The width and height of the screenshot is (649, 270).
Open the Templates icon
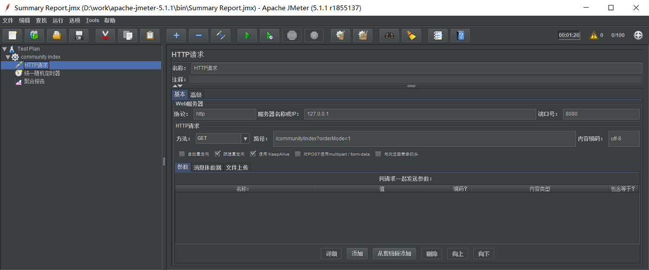point(35,35)
